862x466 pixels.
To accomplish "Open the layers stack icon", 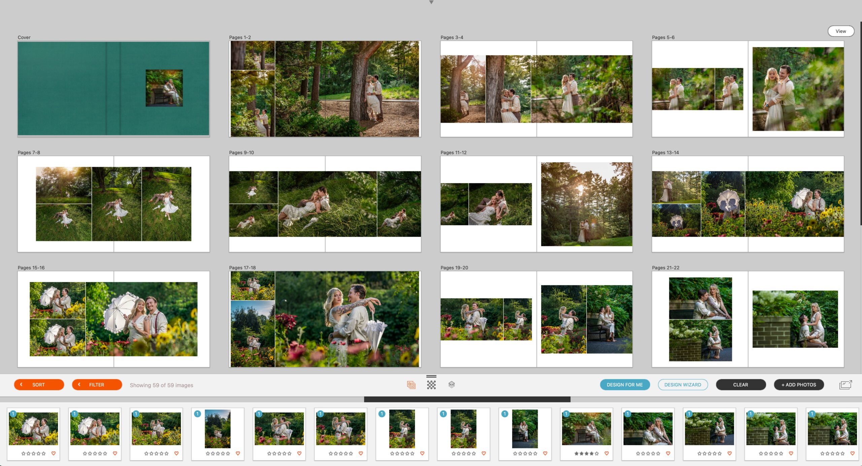I will coord(452,385).
